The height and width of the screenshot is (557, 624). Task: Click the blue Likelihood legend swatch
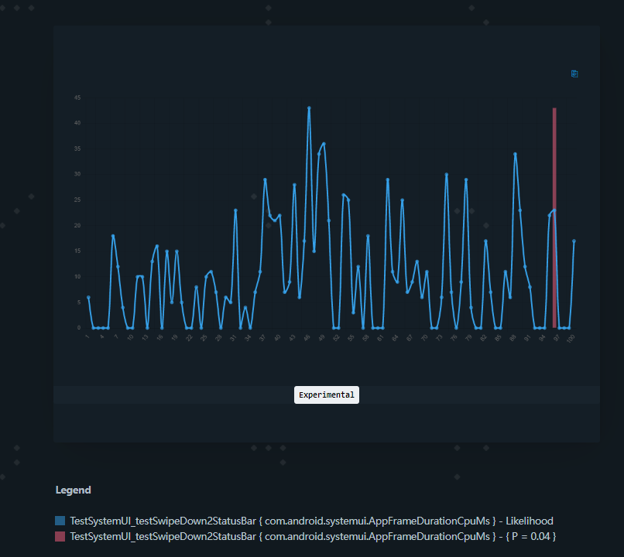tap(60, 521)
